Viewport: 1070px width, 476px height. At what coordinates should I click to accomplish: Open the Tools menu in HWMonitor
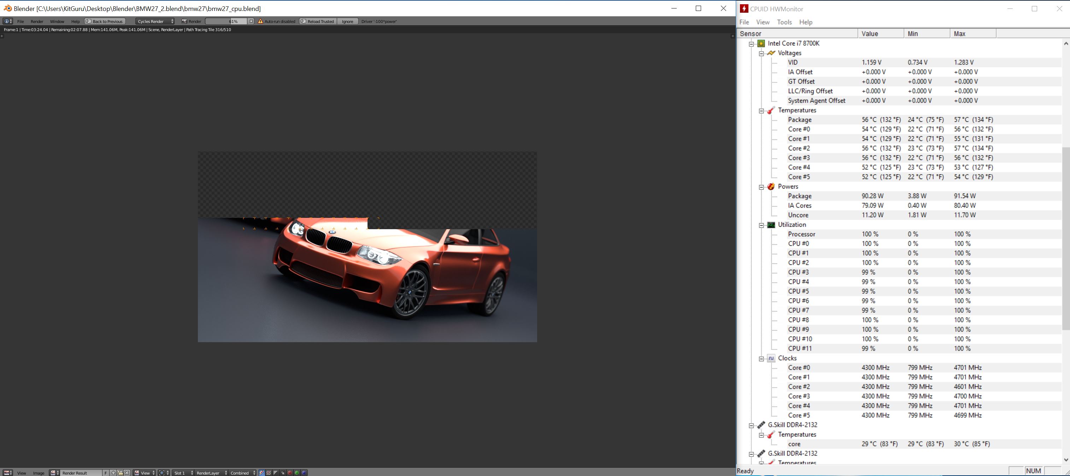click(784, 22)
